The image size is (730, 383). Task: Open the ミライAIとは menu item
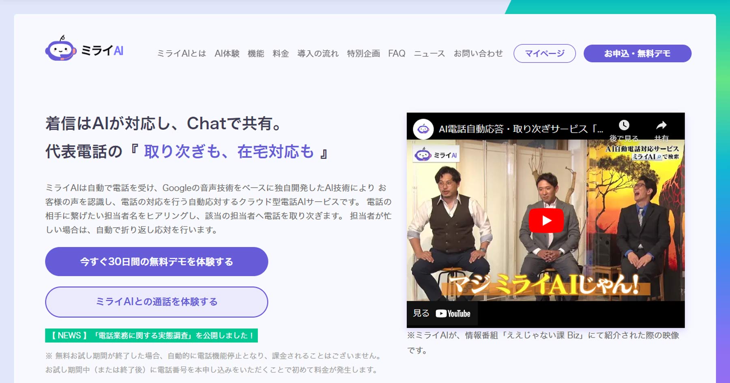pyautogui.click(x=182, y=54)
